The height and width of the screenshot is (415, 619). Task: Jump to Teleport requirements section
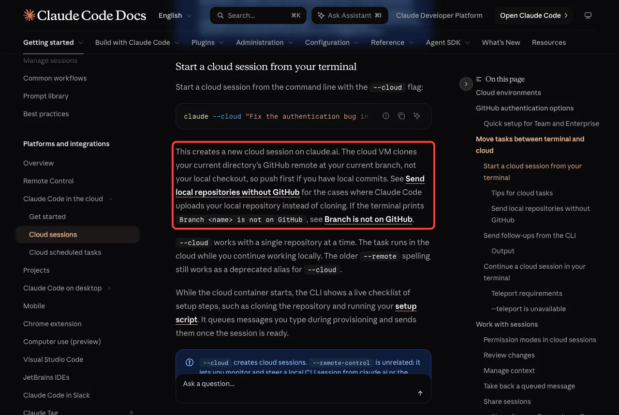tap(527, 293)
